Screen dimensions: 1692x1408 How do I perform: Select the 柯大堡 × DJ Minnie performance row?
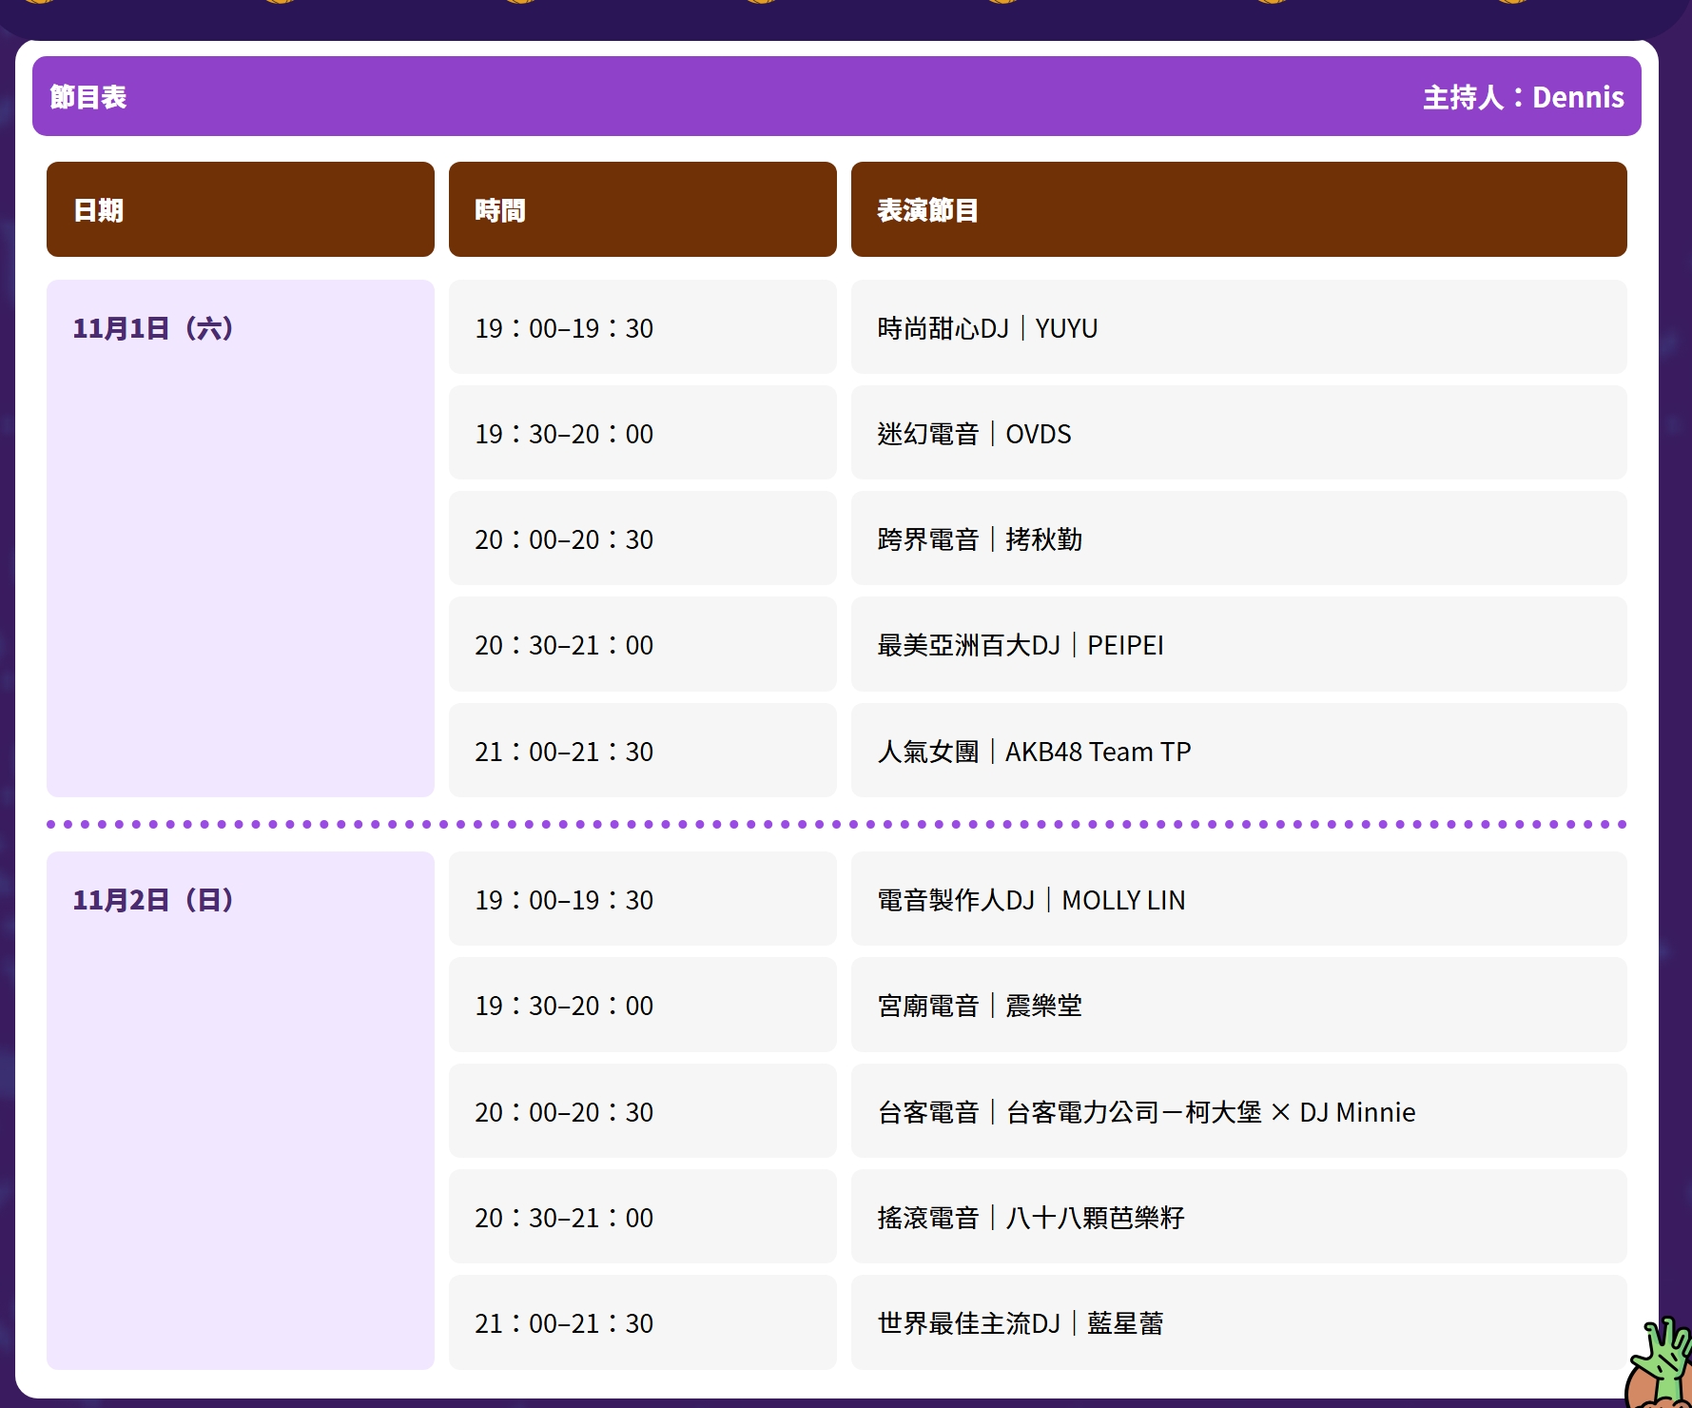(1237, 1111)
